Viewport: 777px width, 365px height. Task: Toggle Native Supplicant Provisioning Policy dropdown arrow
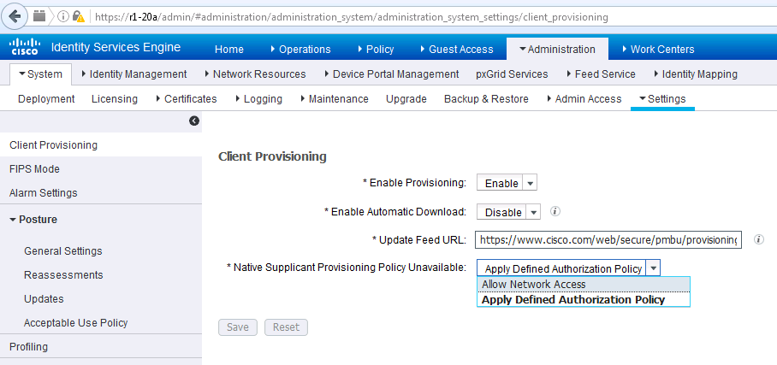pyautogui.click(x=653, y=268)
